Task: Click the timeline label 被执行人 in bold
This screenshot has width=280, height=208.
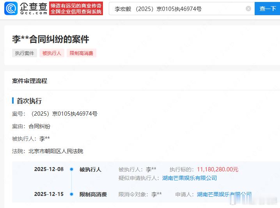Action: point(90,169)
